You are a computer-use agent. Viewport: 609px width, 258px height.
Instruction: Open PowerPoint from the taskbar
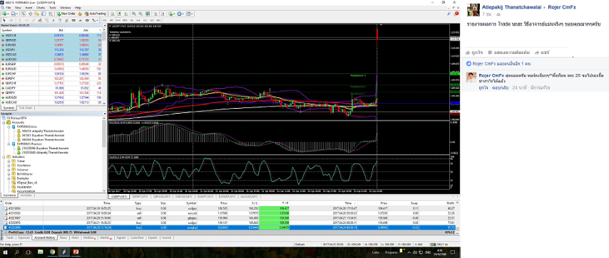(x=76, y=252)
